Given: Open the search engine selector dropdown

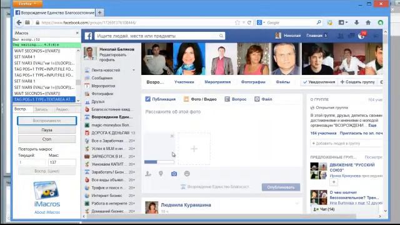Looking at the screenshot, I should (261, 22).
